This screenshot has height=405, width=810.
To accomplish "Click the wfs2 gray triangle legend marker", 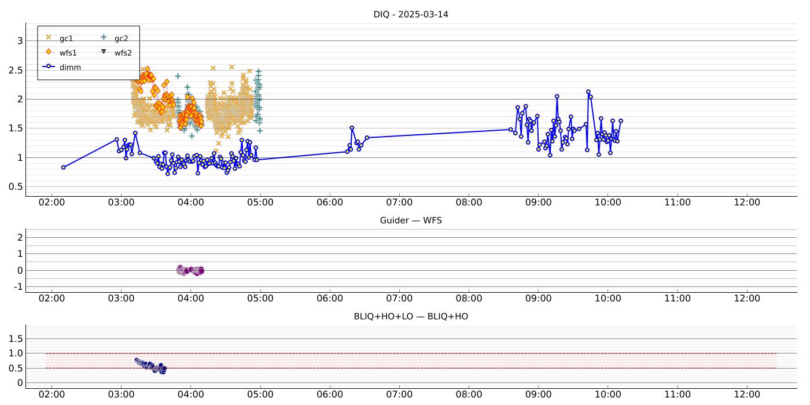I will pos(104,51).
